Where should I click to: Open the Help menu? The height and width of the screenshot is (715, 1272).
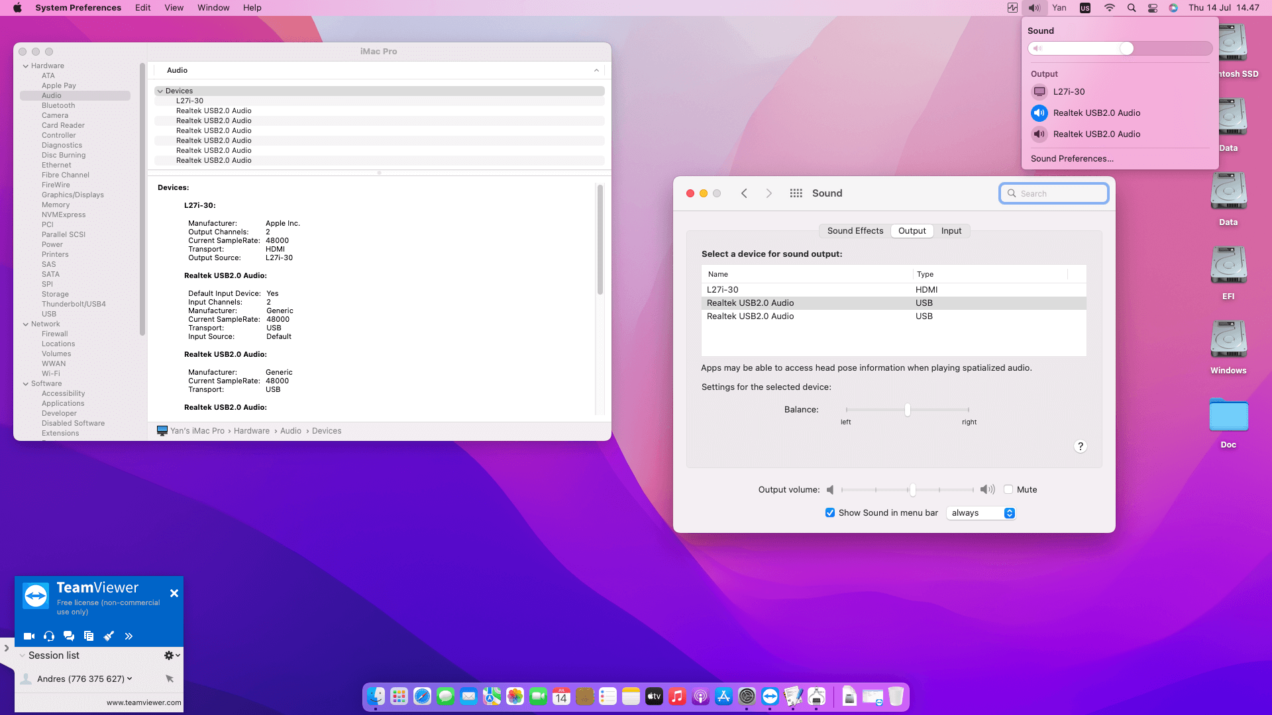click(252, 8)
